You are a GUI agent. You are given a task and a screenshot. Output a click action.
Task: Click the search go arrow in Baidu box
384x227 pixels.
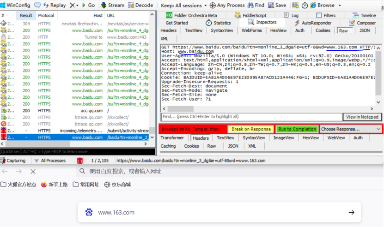click(x=352, y=212)
